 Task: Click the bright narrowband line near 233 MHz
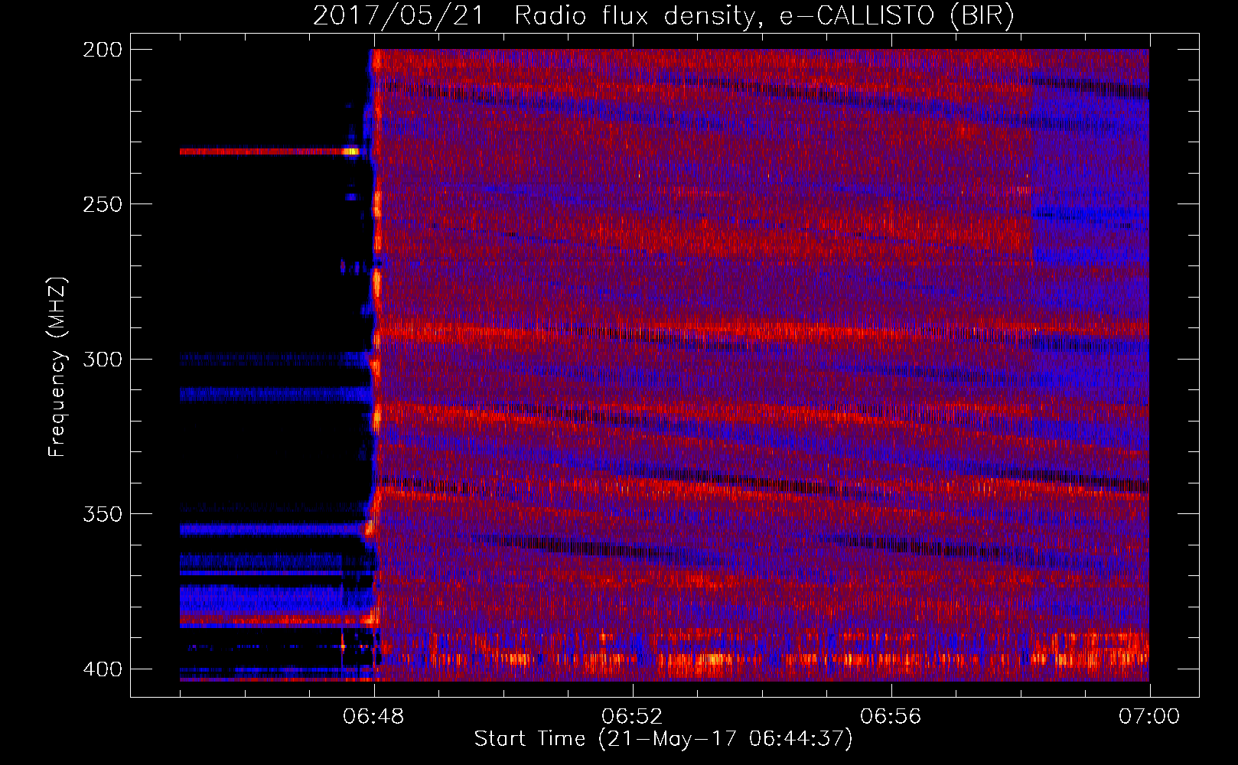pyautogui.click(x=269, y=151)
